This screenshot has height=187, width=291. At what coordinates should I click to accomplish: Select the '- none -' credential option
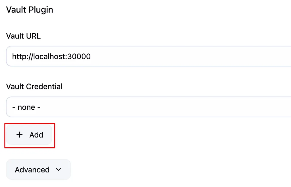point(26,107)
